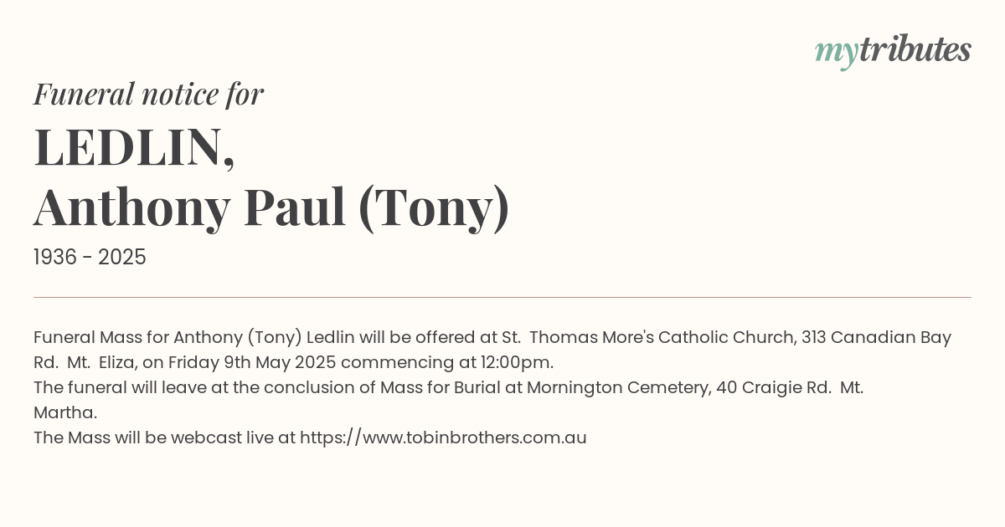Select the "Funeral notice for" italic heading
Image resolution: width=1005 pixels, height=527 pixels.
pyautogui.click(x=148, y=95)
